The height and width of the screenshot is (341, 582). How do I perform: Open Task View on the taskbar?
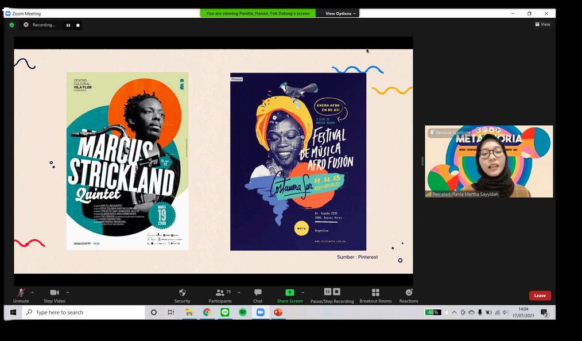click(x=171, y=312)
